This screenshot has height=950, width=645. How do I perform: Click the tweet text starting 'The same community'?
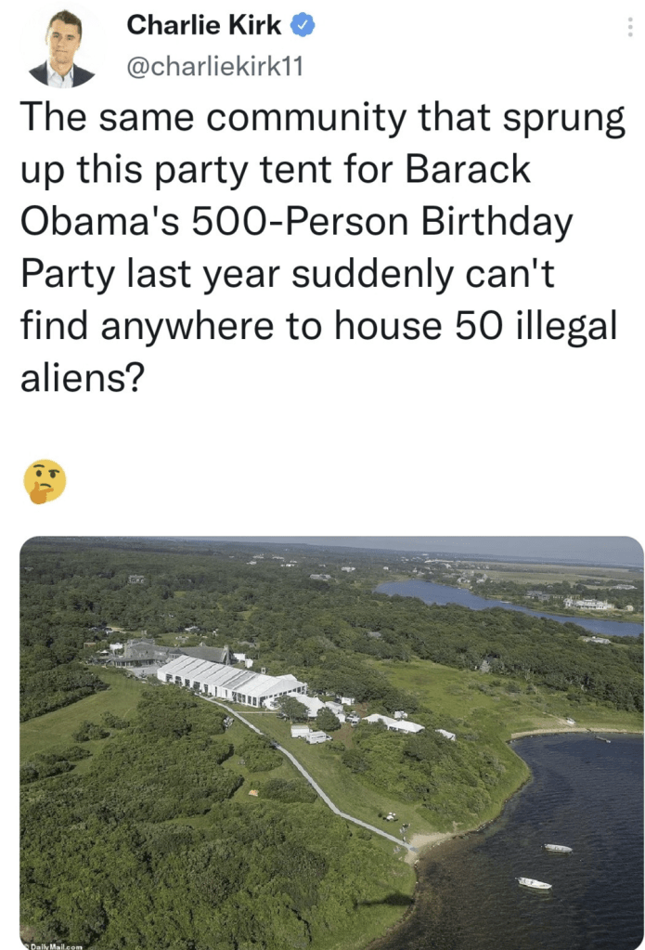(x=323, y=247)
